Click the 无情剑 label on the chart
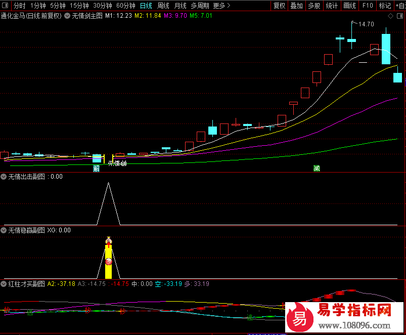This screenshot has height=335, width=406. pyautogui.click(x=117, y=163)
